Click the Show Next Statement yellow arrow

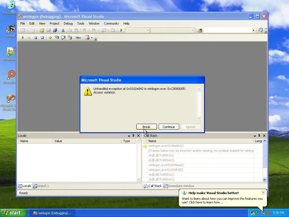(50, 38)
